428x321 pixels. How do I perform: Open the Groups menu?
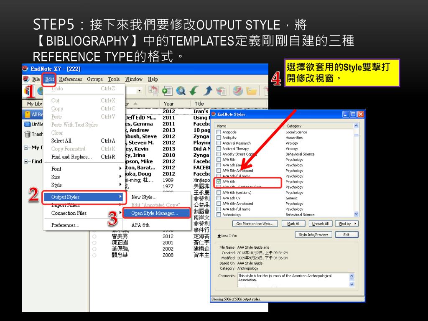[x=95, y=79]
